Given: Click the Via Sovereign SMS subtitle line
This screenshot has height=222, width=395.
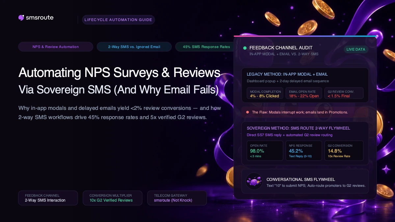Looking at the screenshot, I should click(118, 89).
